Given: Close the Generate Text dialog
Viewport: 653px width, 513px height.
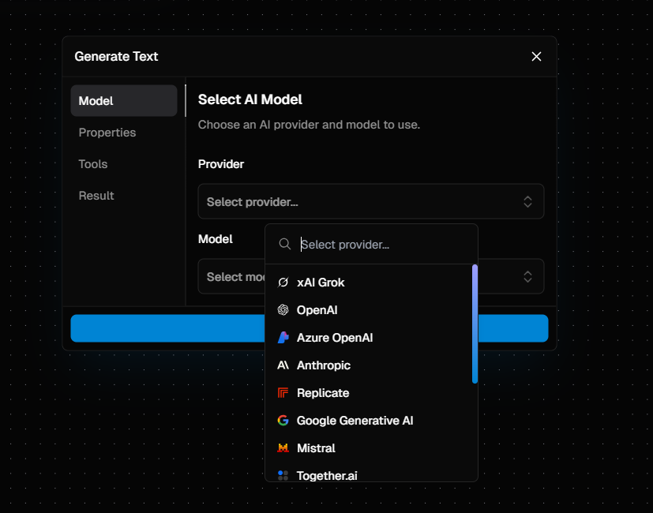Looking at the screenshot, I should [x=536, y=57].
